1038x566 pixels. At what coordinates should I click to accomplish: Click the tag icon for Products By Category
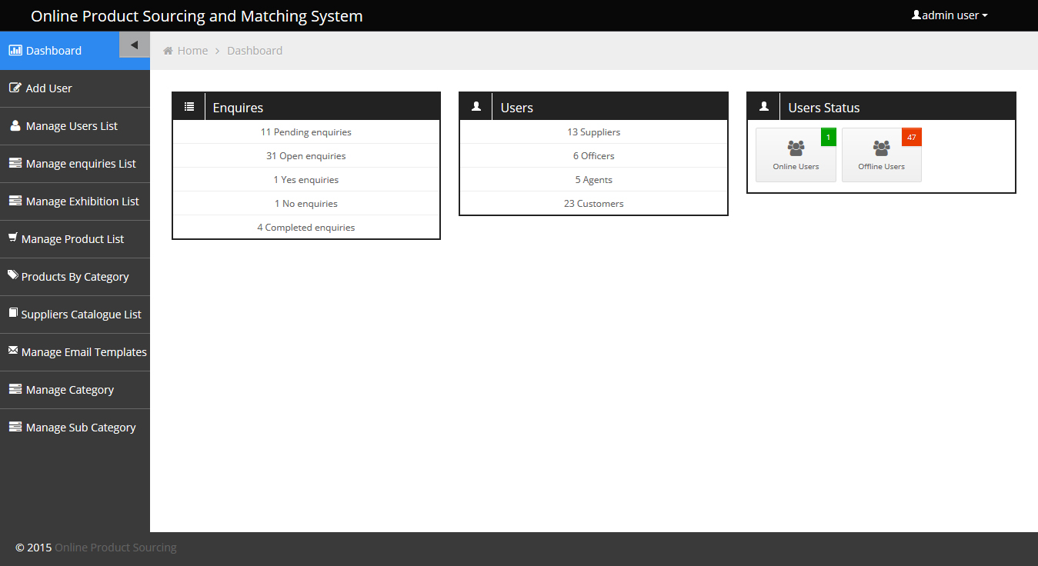pos(12,275)
